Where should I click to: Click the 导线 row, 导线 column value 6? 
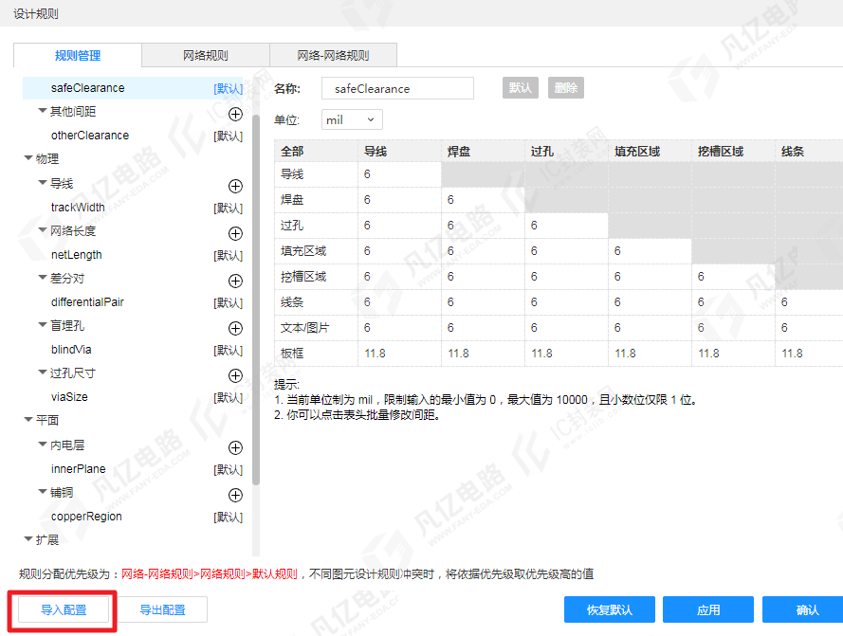399,174
